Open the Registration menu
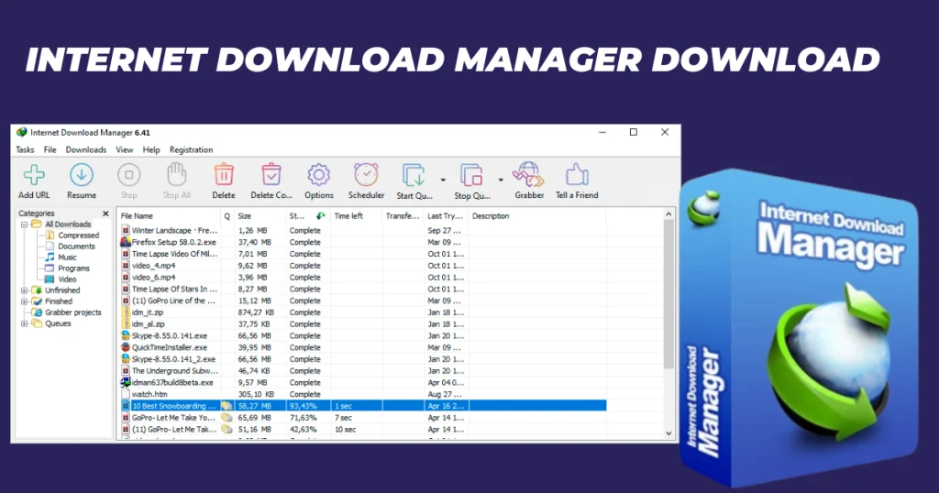 191,149
